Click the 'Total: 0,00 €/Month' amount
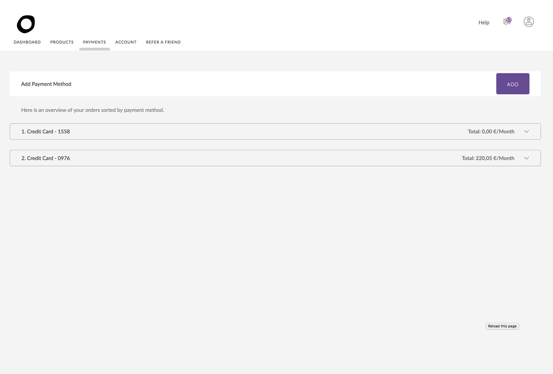553x374 pixels. [491, 132]
